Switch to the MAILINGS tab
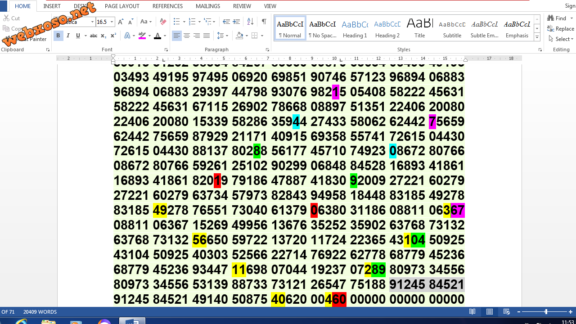The image size is (576, 324). [x=208, y=6]
